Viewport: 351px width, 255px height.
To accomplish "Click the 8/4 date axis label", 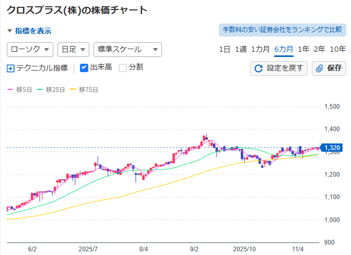I will click(144, 249).
